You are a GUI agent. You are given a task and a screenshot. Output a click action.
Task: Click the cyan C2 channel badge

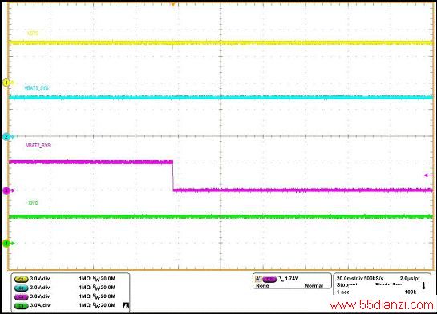click(22, 288)
